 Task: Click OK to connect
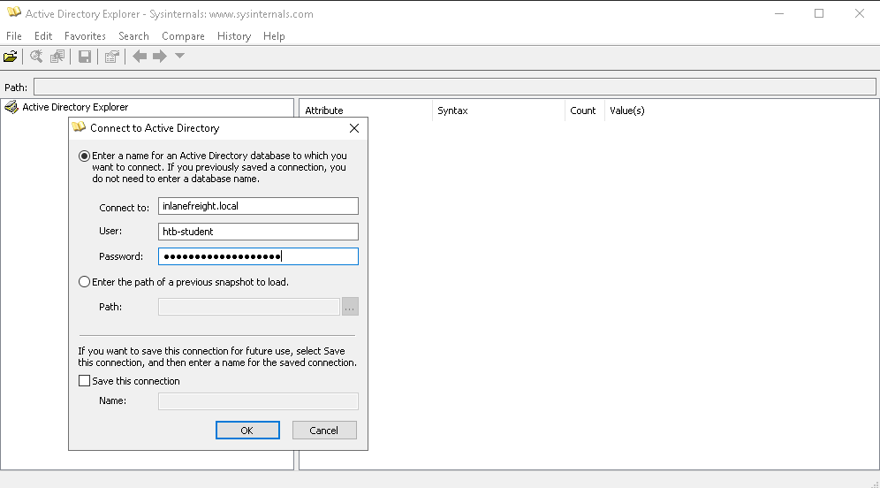point(247,431)
